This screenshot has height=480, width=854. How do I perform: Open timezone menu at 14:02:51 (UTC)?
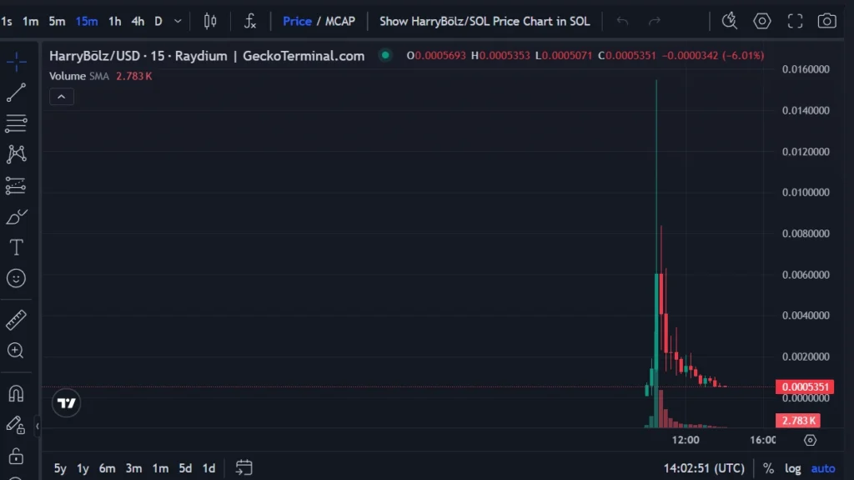pyautogui.click(x=704, y=468)
